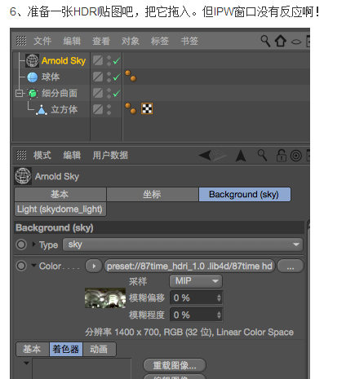355x379 pixels.
Task: Click the 模糊偏移 0 % value field
Action: [x=196, y=298]
